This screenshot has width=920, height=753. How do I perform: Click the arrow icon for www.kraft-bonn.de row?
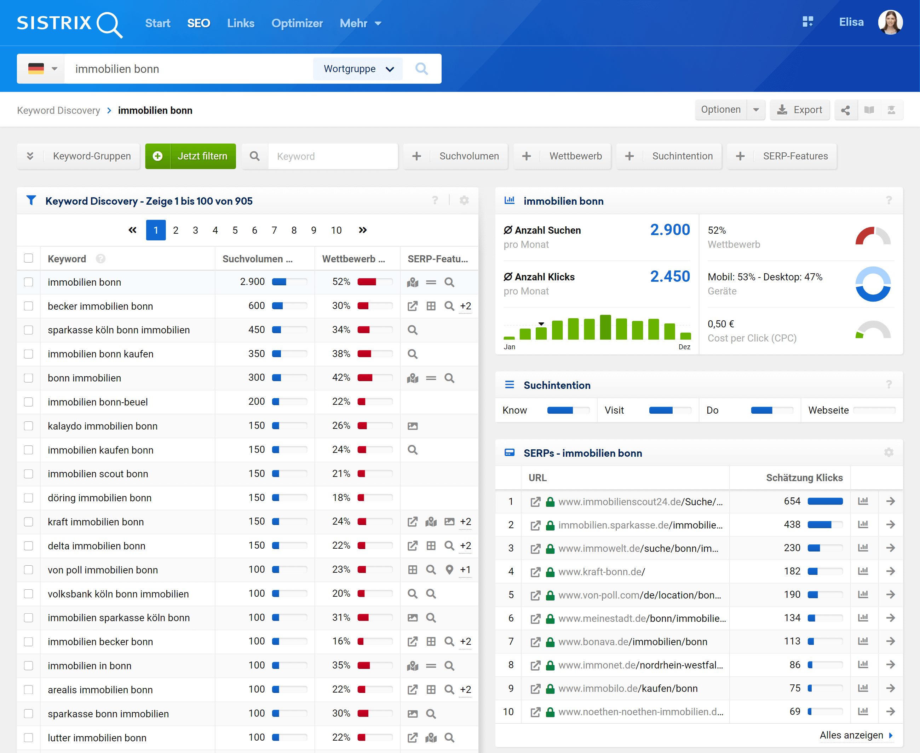(x=891, y=571)
